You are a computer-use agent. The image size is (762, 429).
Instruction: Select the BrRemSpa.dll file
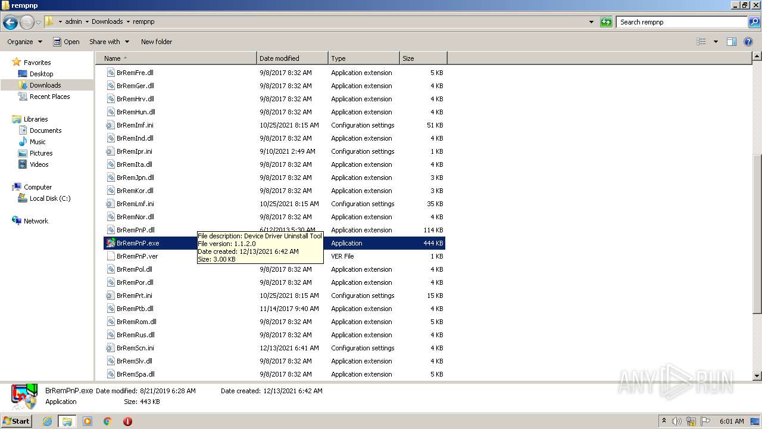click(274, 374)
